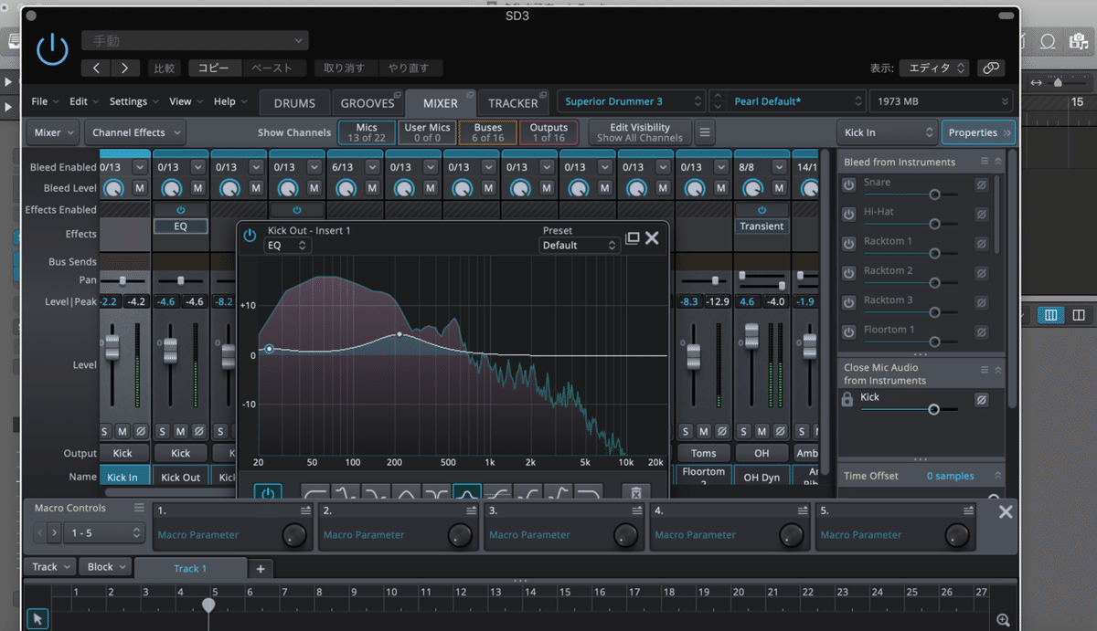Screen dimensions: 1097x631
Task: Open Macro 3 options menu icon
Action: 638,511
